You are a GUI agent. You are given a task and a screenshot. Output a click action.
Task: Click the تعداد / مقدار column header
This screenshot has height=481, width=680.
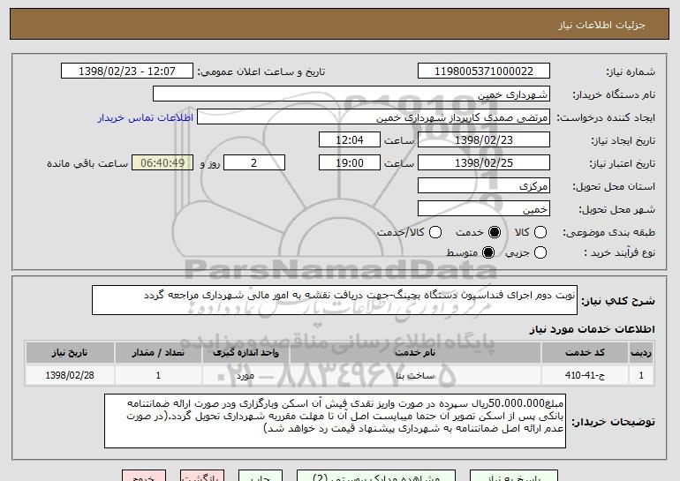(158, 353)
